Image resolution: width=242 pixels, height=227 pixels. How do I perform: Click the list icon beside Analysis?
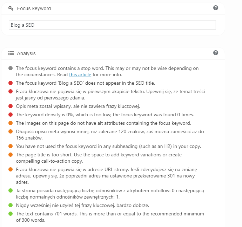(11, 53)
